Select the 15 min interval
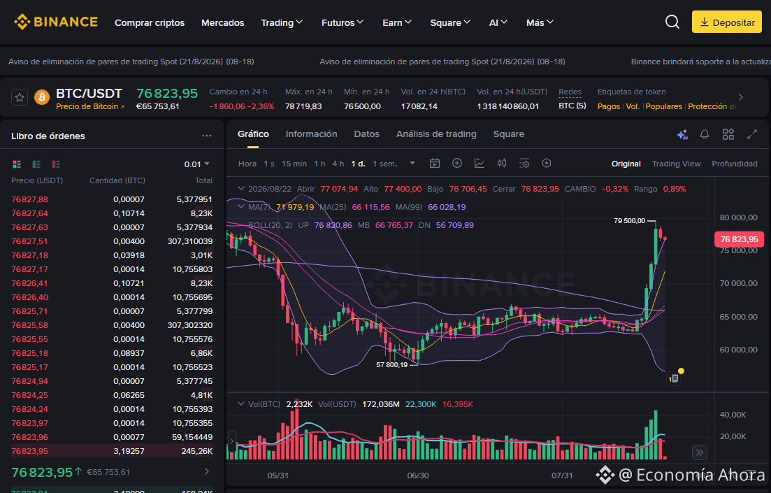Screen dimensions: 771x493 (x=294, y=164)
